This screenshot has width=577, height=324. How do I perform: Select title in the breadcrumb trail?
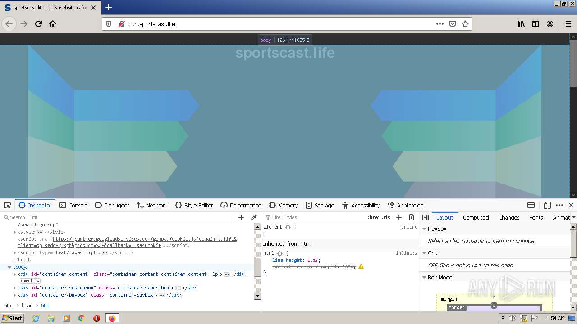[45, 306]
